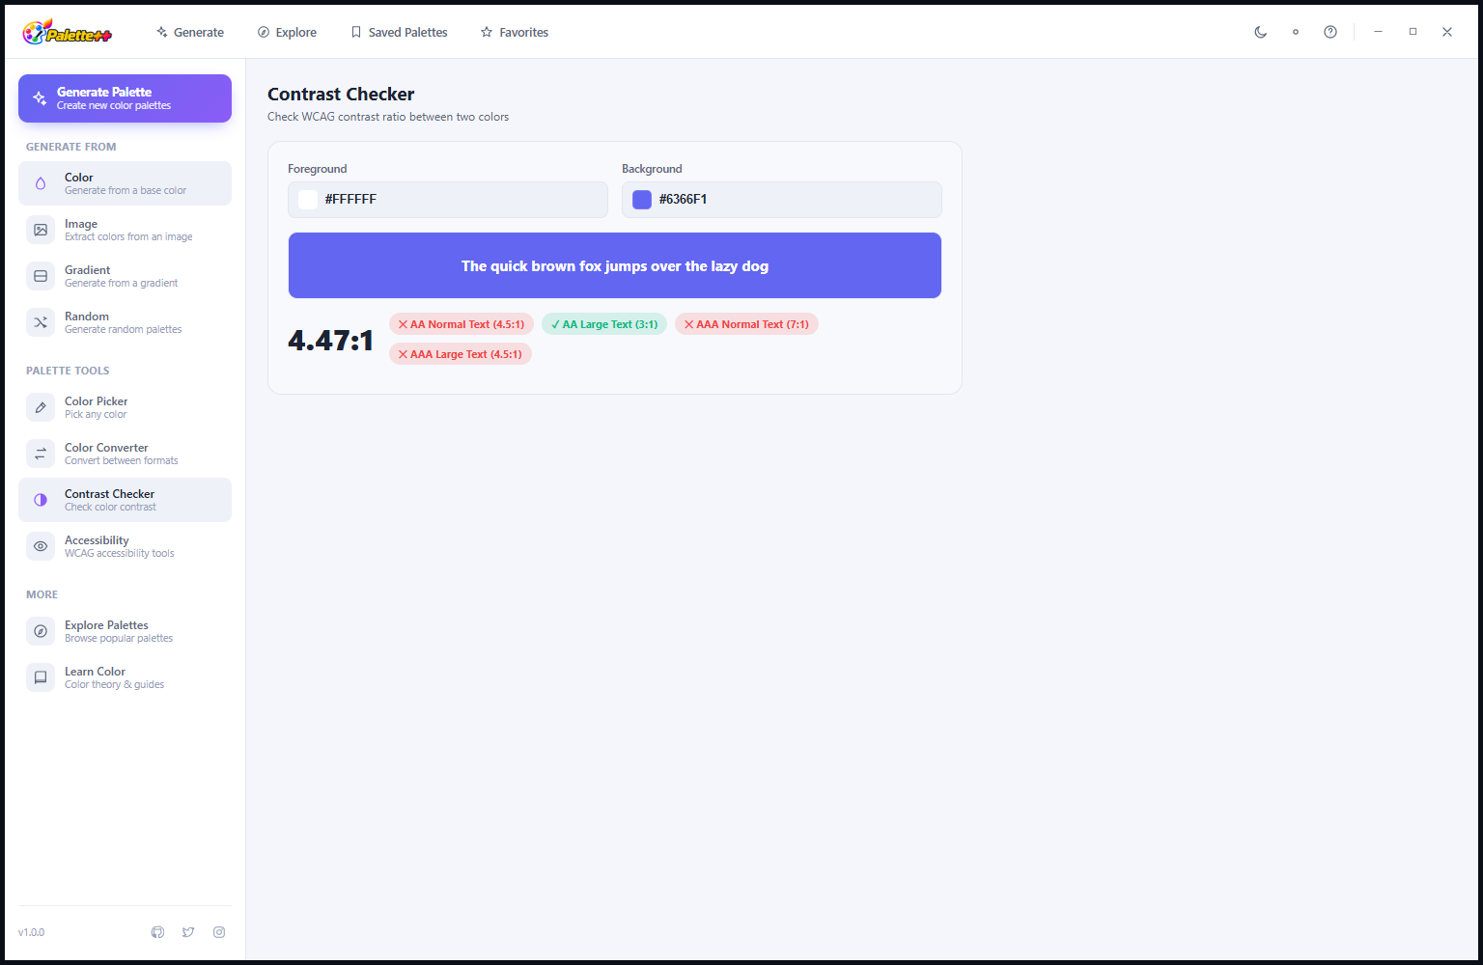1483x965 pixels.
Task: Click the "AA Normal Text (4.5:1)" badge
Action: pyautogui.click(x=462, y=324)
